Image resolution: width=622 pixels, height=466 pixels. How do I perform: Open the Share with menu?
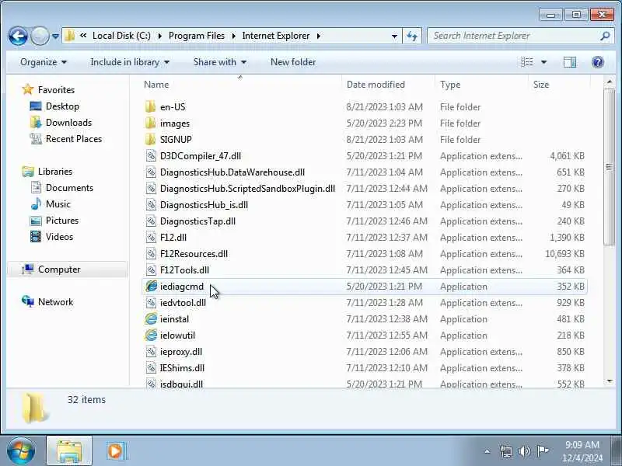click(220, 62)
